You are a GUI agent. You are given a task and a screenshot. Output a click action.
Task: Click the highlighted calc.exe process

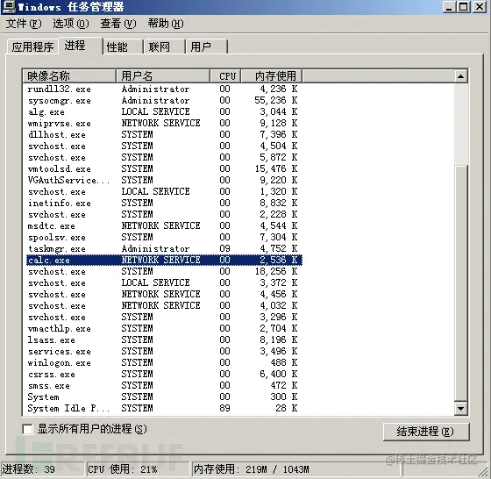click(164, 260)
